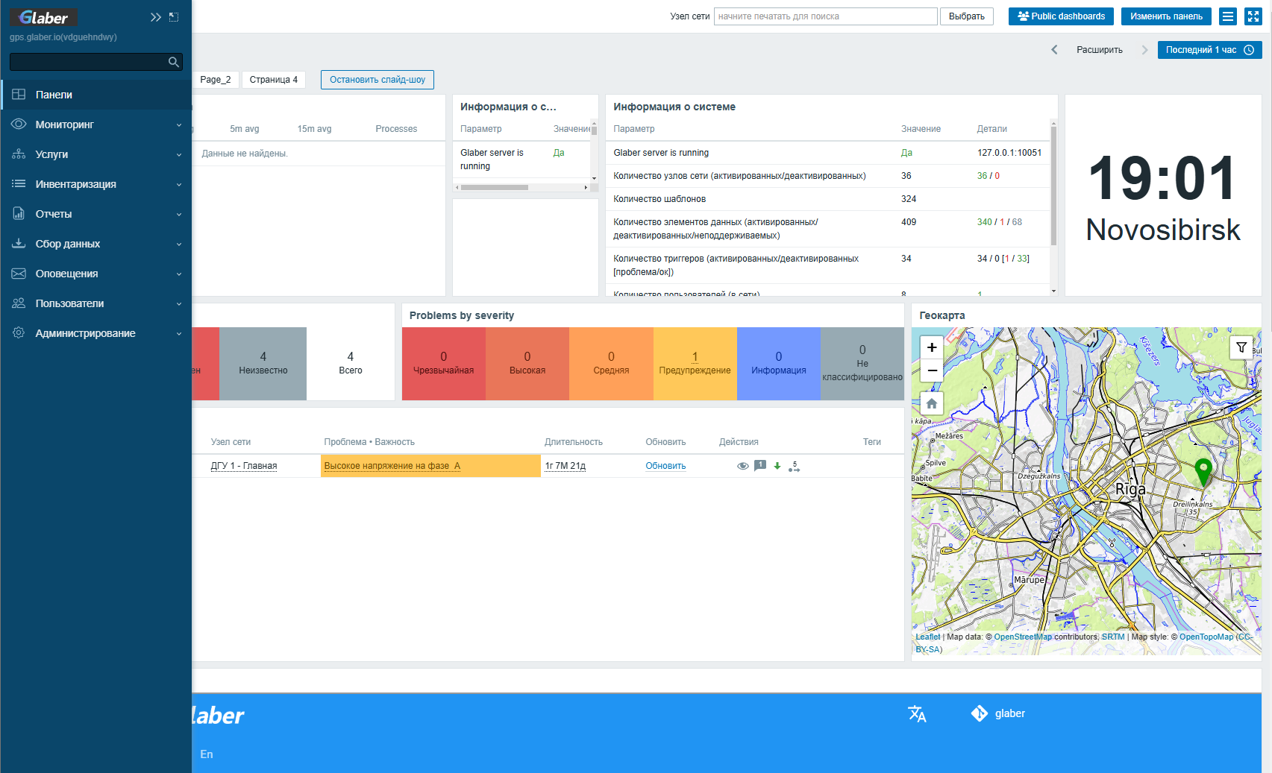
Task: Click the Изменить панель button
Action: click(1166, 16)
